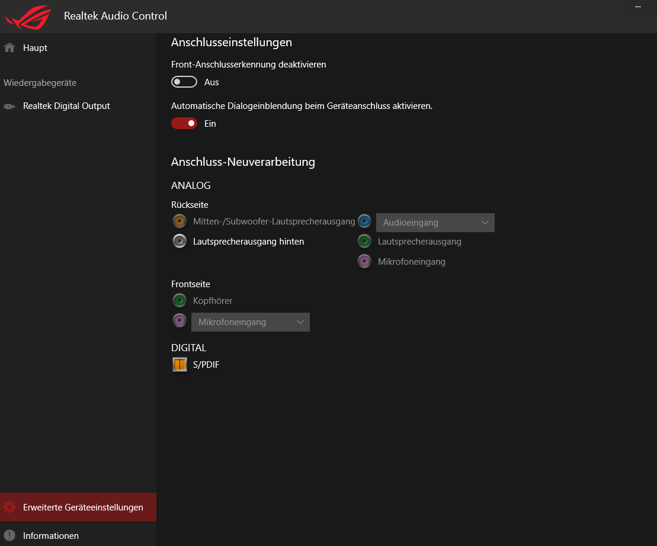Screen dimensions: 657x546
Task: Select the blue line-in jack icon
Action: 364,221
